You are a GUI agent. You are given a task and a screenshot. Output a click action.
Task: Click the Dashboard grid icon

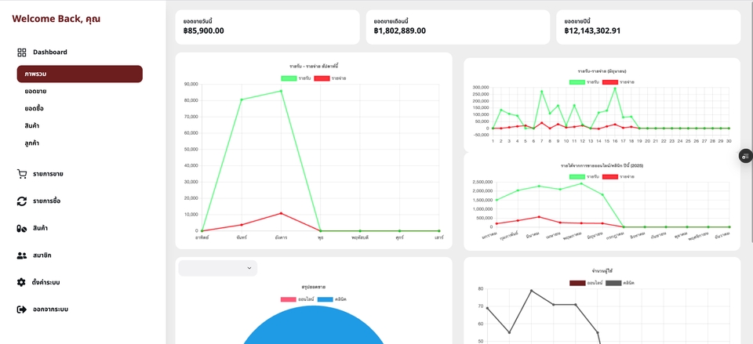click(x=22, y=53)
